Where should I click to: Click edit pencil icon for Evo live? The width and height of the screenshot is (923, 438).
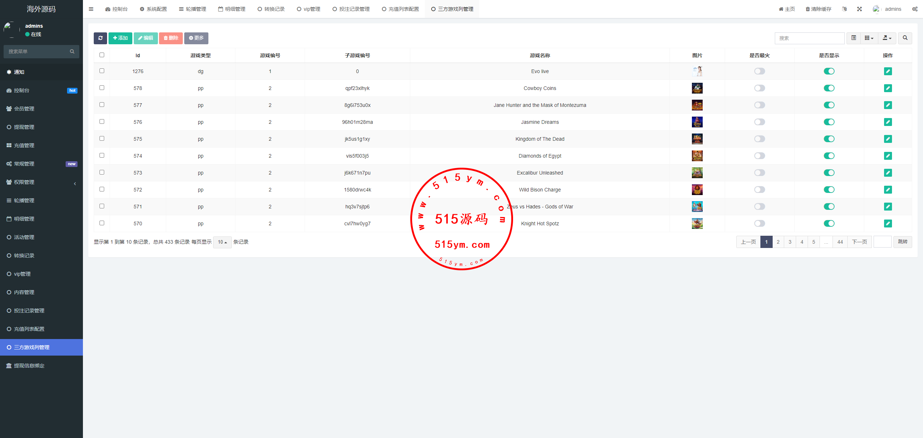tap(888, 71)
